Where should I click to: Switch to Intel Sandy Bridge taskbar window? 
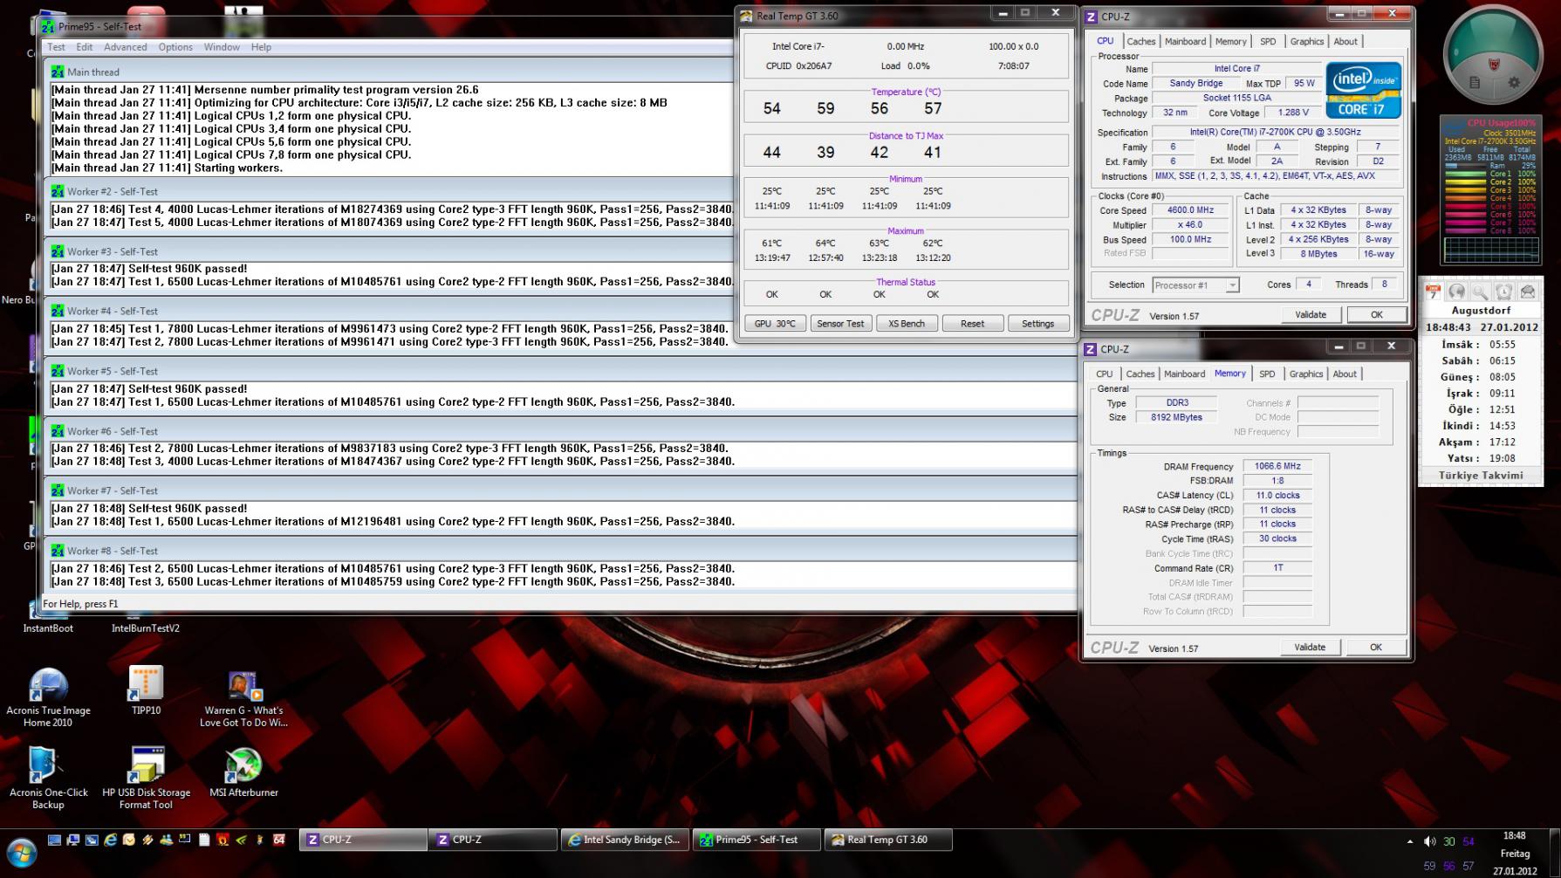coord(625,840)
